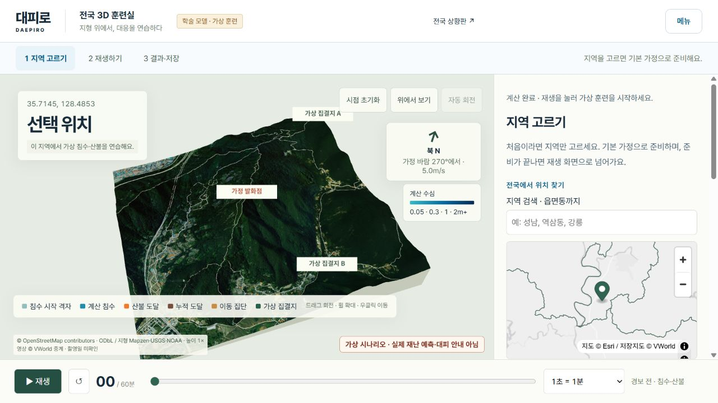Go to the 3 결과·저장 tab
The height and width of the screenshot is (403, 718).
click(162, 58)
